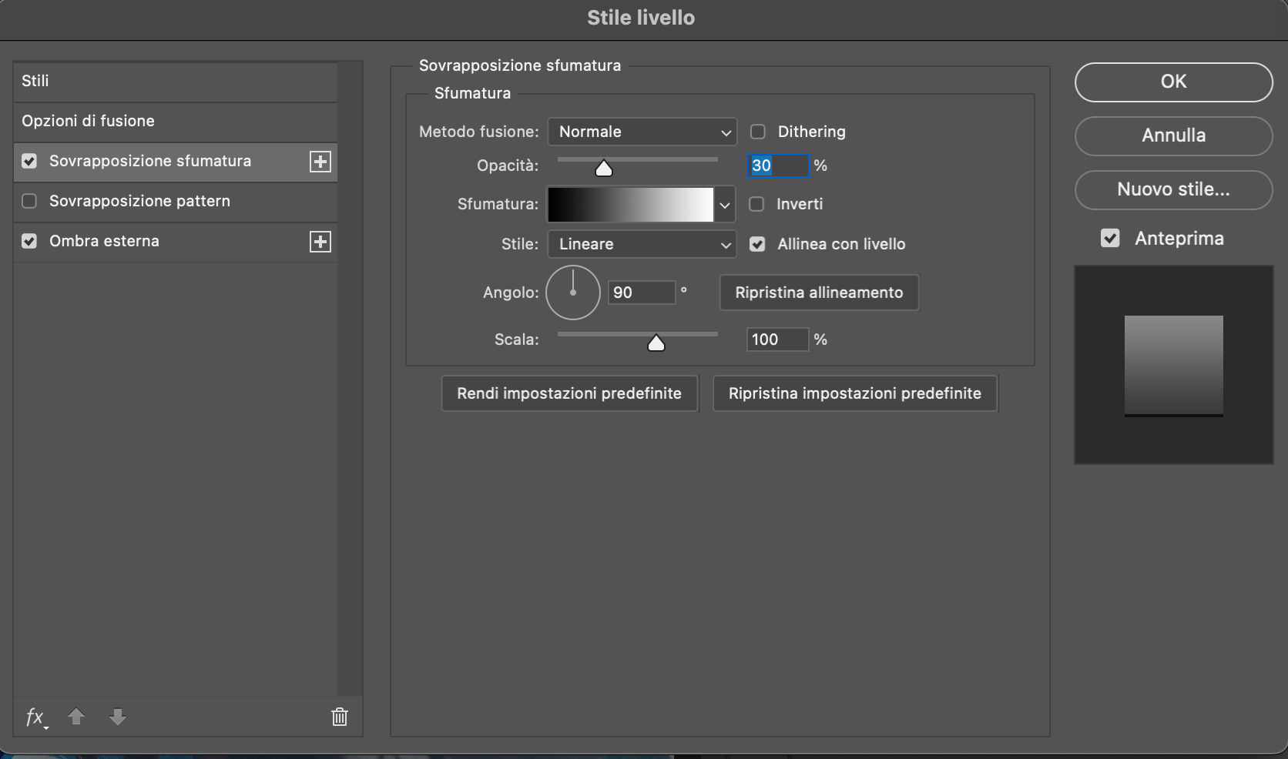Screen dimensions: 1288x759
Task: Uncheck Allinea con livello
Action: (x=757, y=244)
